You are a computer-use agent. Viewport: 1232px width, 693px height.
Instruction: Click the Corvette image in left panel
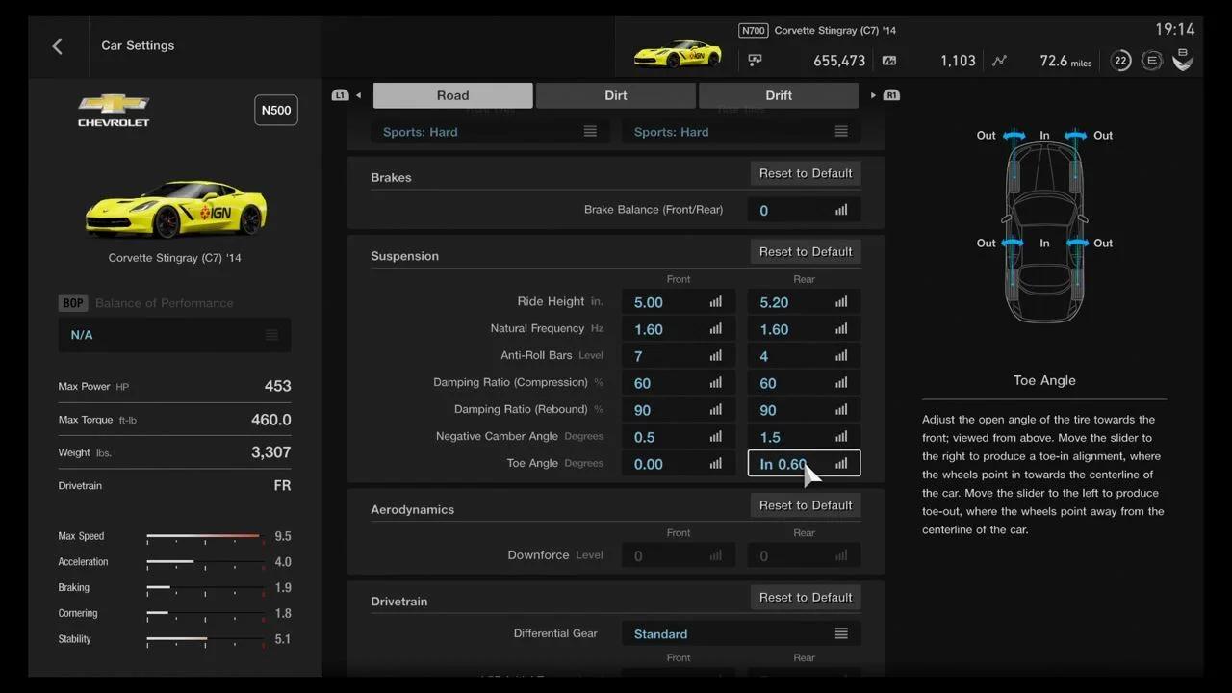click(175, 208)
